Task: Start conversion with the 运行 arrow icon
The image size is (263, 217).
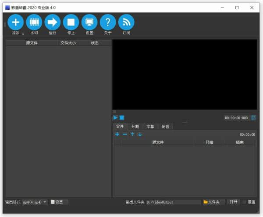Action: point(53,22)
